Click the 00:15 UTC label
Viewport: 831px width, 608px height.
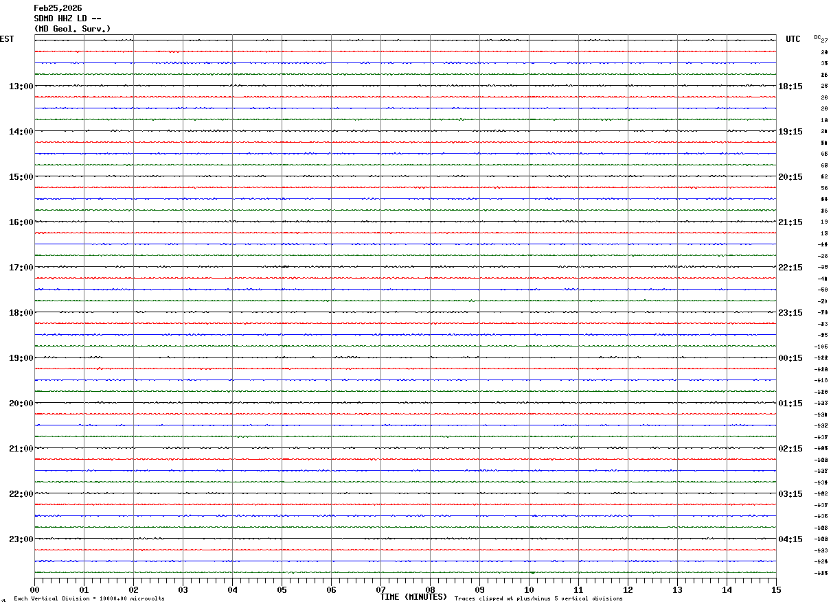[790, 358]
